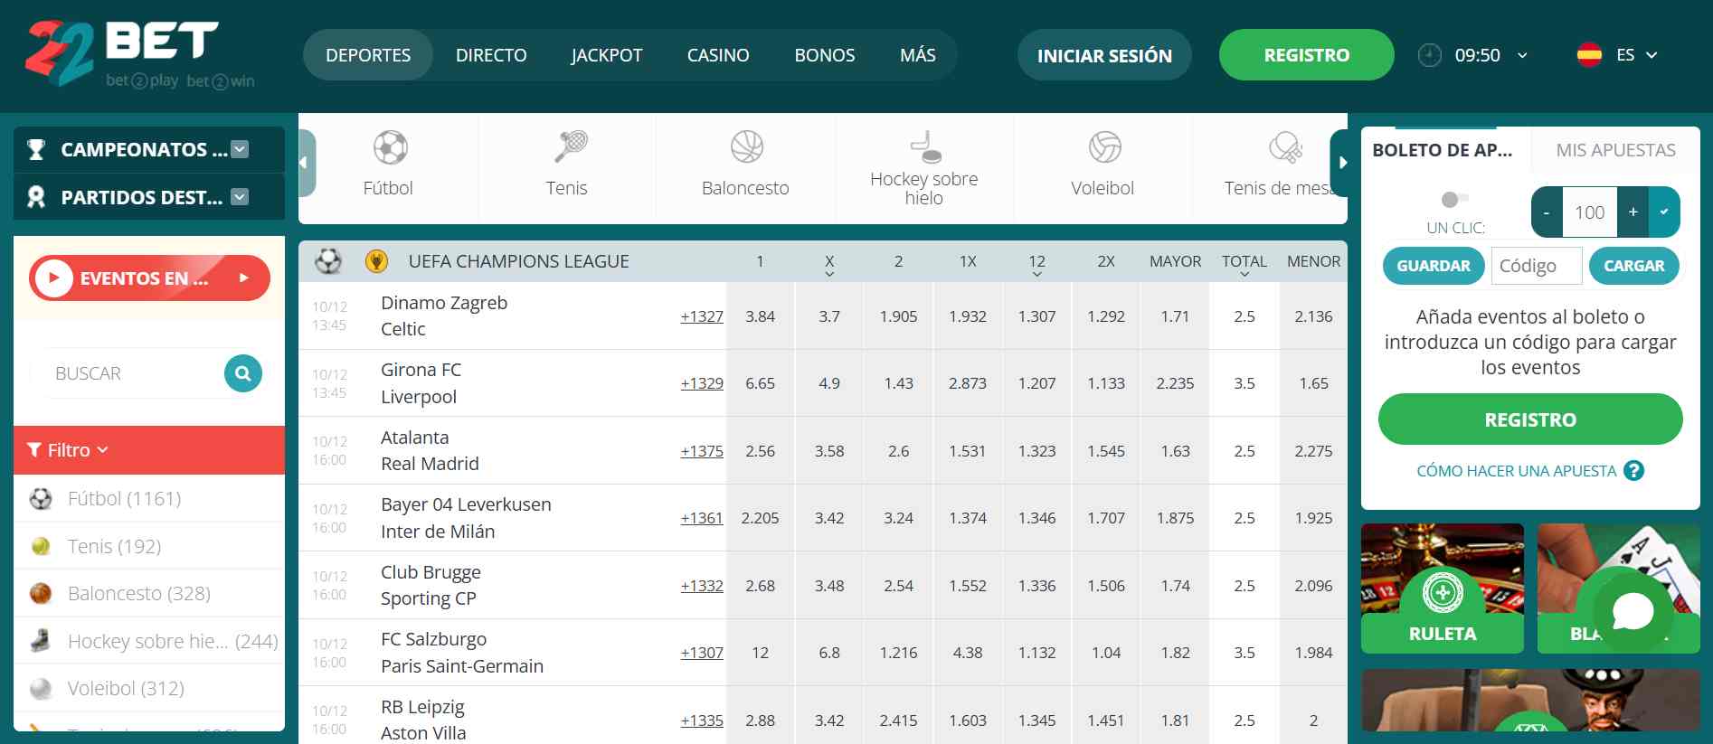Open the Directo menu
Image resolution: width=1713 pixels, height=744 pixels.
tap(491, 55)
